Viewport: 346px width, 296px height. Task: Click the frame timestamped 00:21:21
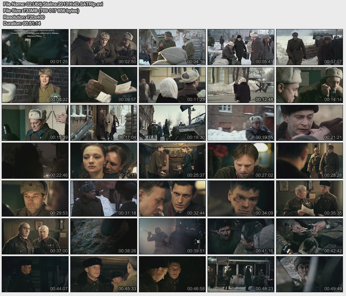pos(309,123)
